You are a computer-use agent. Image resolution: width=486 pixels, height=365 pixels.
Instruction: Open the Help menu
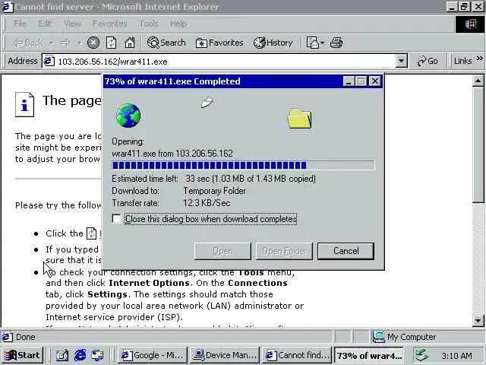pyautogui.click(x=178, y=24)
